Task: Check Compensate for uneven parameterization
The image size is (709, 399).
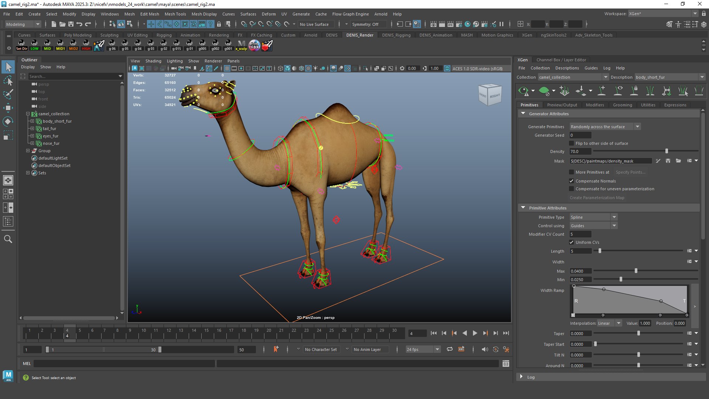Action: [x=572, y=189]
